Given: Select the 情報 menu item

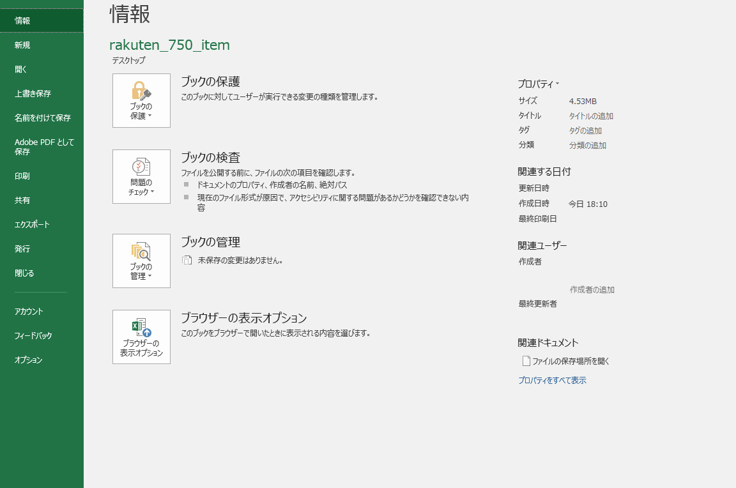Looking at the screenshot, I should click(42, 20).
